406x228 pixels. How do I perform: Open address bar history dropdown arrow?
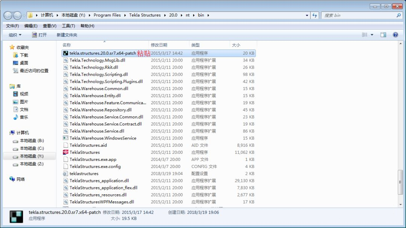tap(307, 15)
